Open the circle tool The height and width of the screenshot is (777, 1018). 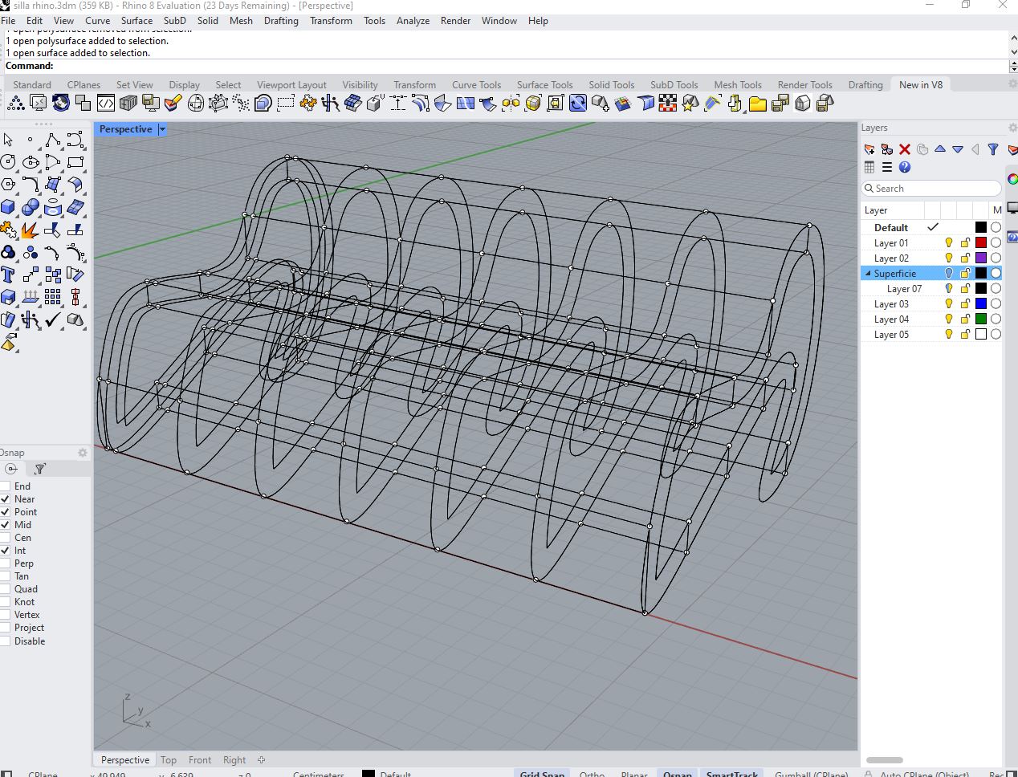point(8,162)
